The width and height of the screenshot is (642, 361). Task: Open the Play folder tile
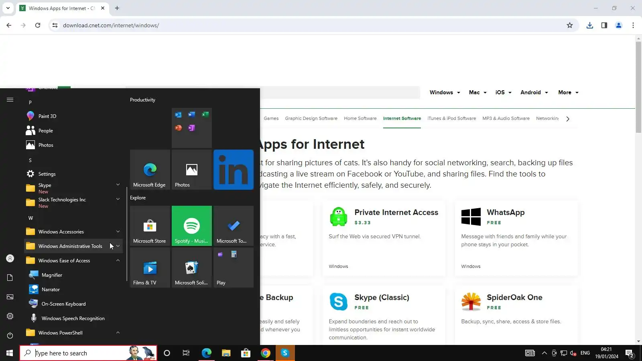tap(234, 268)
